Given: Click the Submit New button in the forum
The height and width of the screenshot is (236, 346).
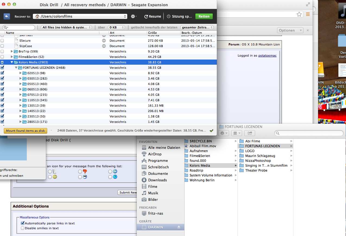Looking at the screenshot, I should tap(128, 192).
